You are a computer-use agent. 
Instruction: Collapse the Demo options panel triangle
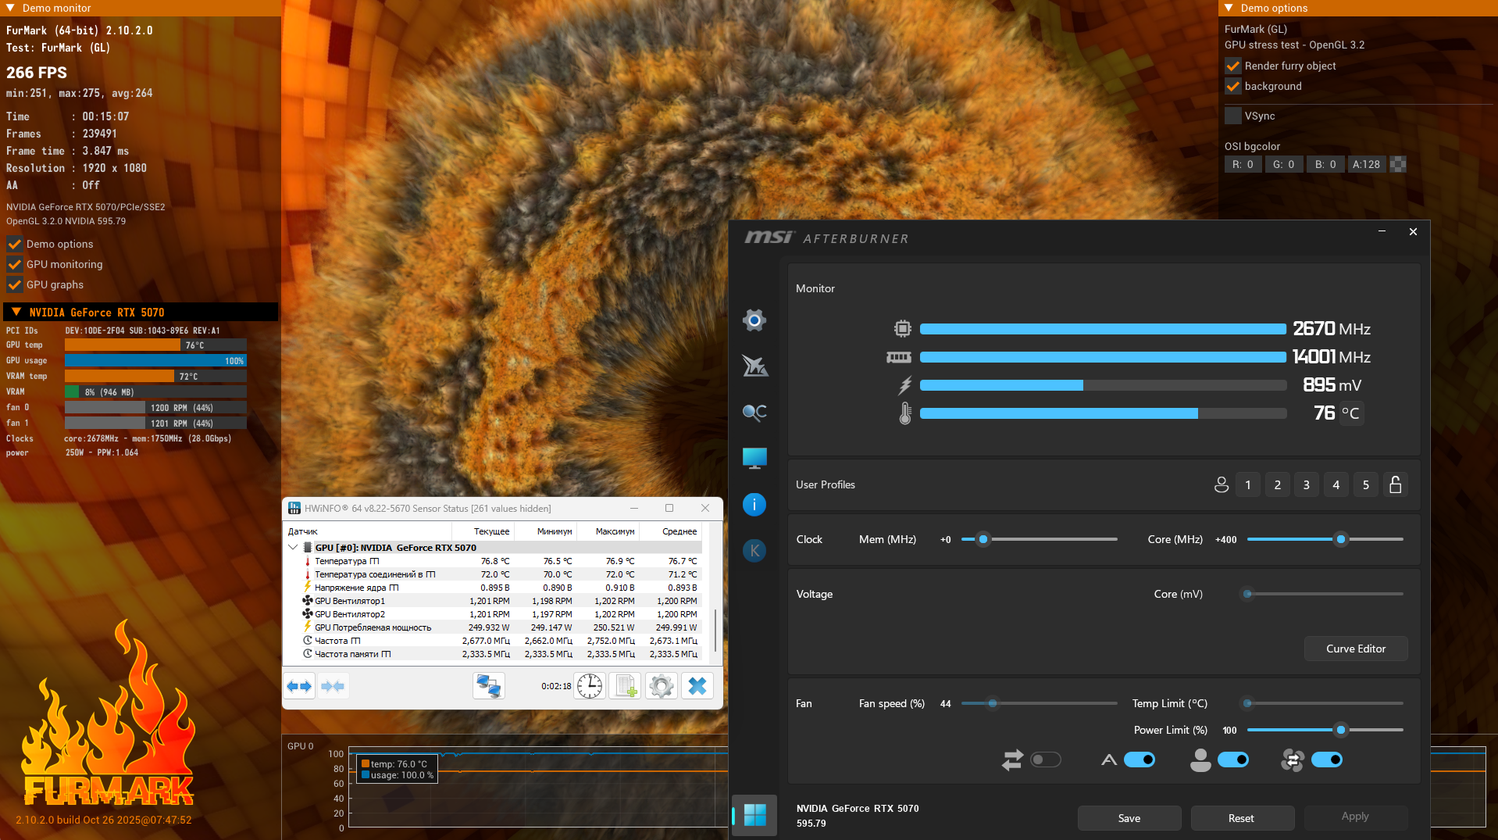tap(1229, 8)
